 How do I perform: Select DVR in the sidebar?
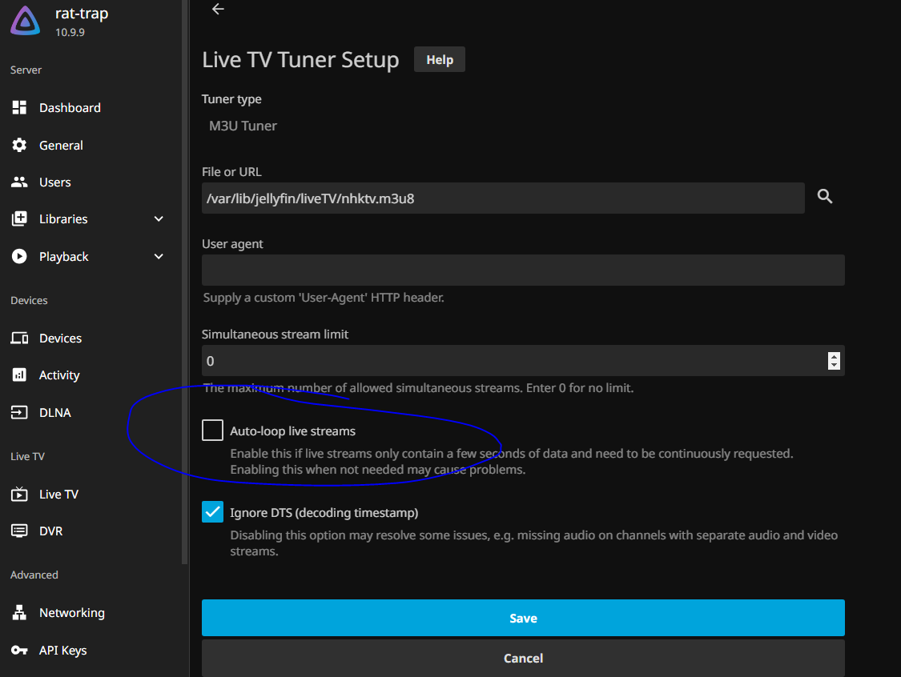point(50,531)
